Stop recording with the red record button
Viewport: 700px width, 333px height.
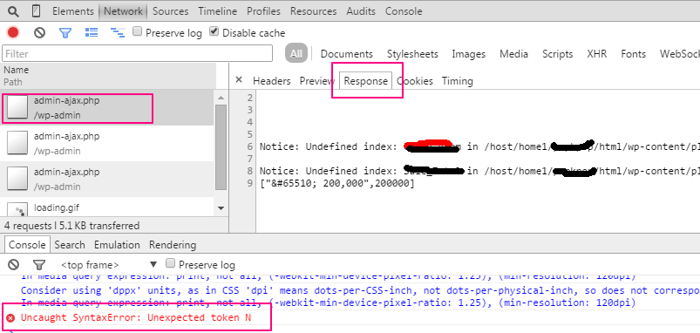(13, 32)
